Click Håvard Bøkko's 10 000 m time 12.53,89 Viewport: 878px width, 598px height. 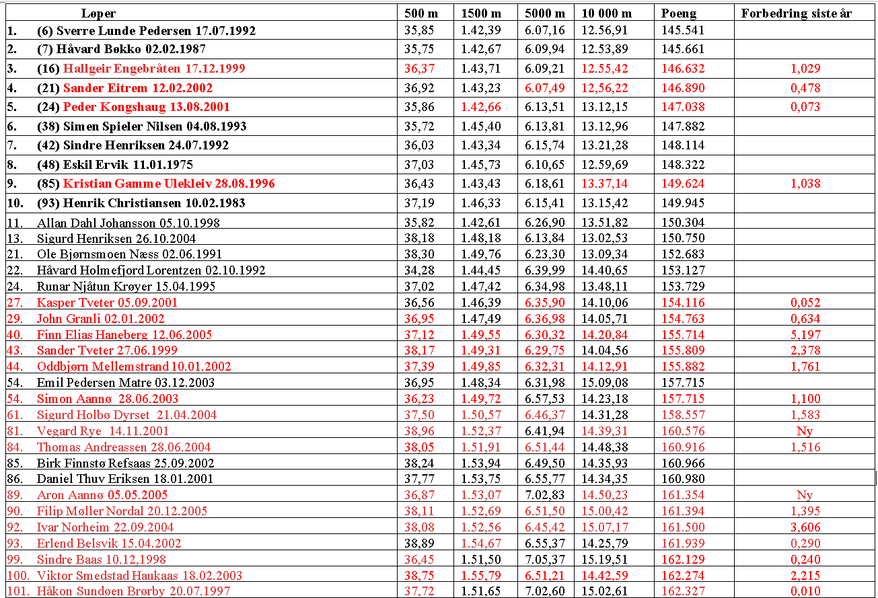(604, 49)
